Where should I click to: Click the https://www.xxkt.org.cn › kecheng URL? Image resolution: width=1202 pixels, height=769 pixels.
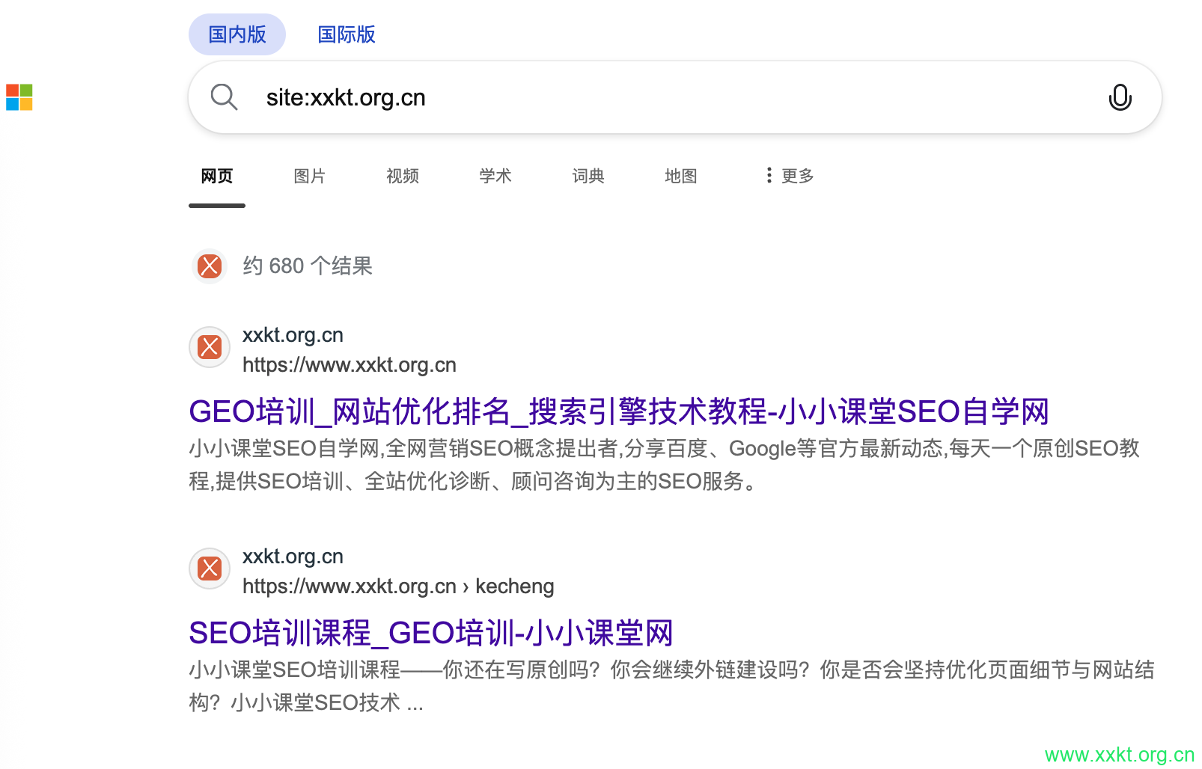[x=398, y=586]
